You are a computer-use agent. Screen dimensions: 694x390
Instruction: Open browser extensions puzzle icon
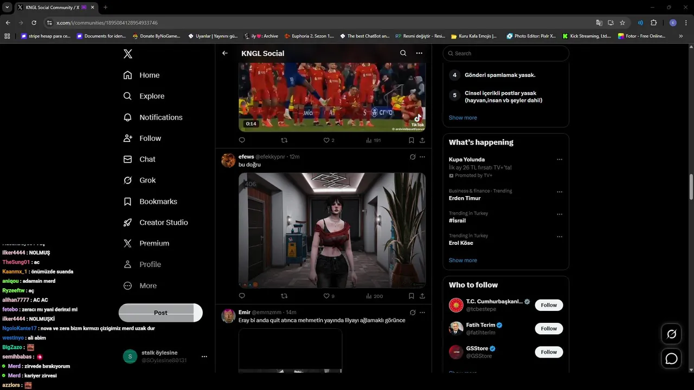[653, 23]
